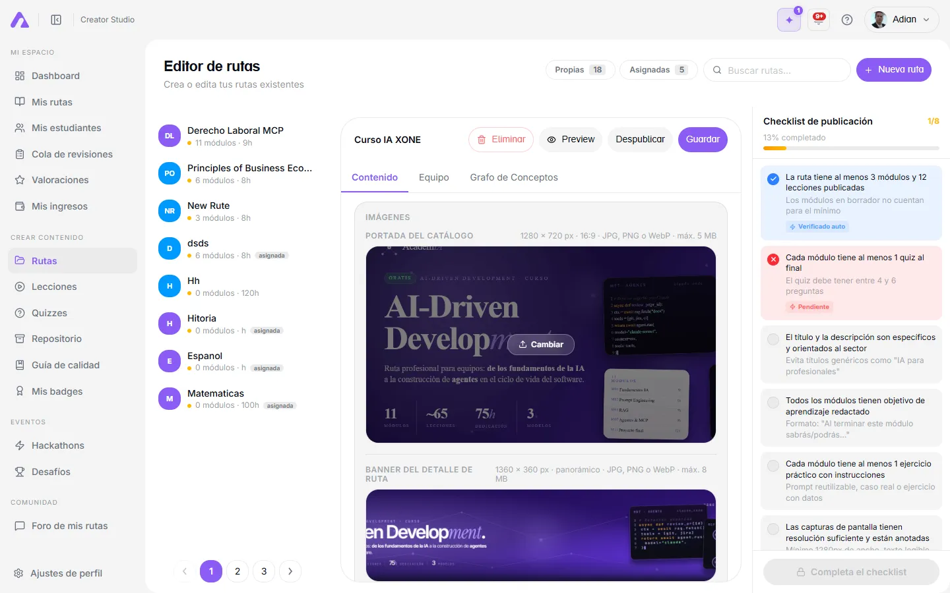
Task: Open the help question mark icon
Action: pos(847,20)
